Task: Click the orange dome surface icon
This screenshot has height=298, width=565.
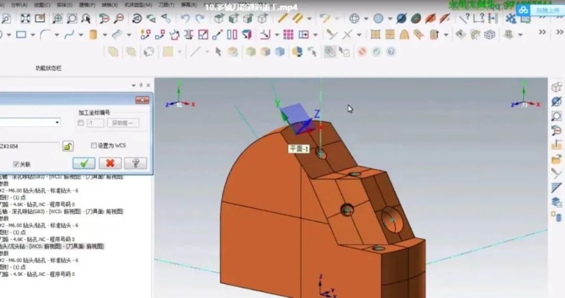Action: click(x=405, y=34)
